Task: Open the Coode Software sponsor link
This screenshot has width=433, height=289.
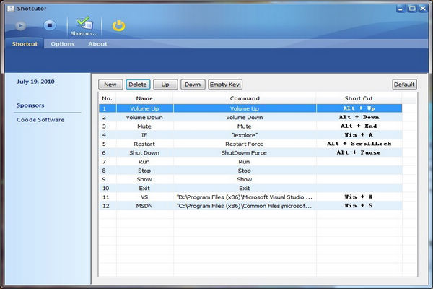Action: click(40, 120)
